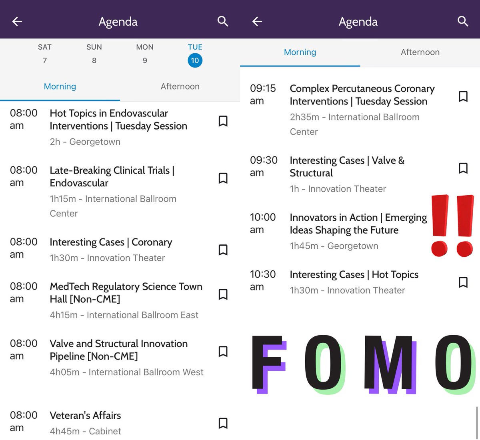Bookmark the Late-Breaking Clinical Trials session
This screenshot has height=440, width=480.
coord(223,179)
